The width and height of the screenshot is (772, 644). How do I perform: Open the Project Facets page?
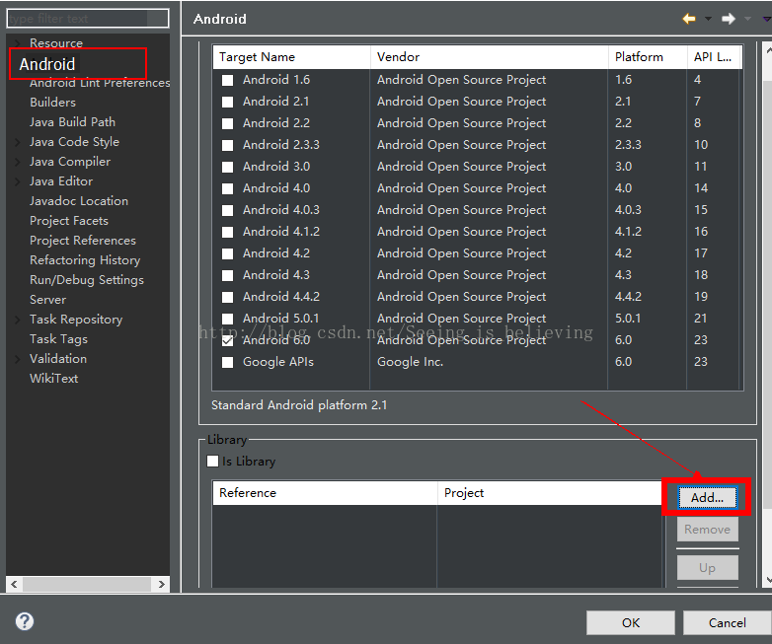69,221
